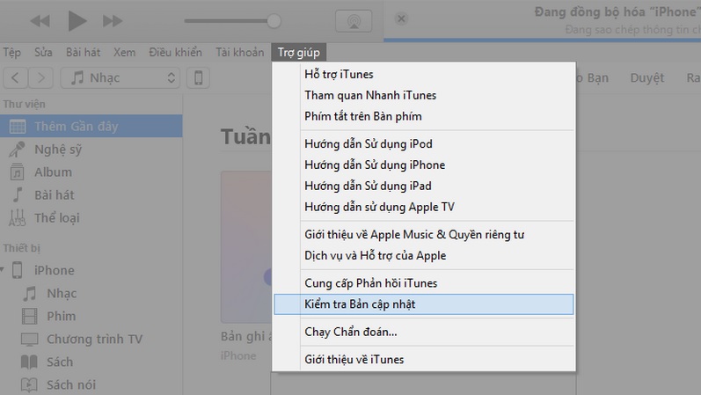This screenshot has height=395, width=701.
Task: Open the Nhạc media type dropdown
Action: click(x=120, y=77)
